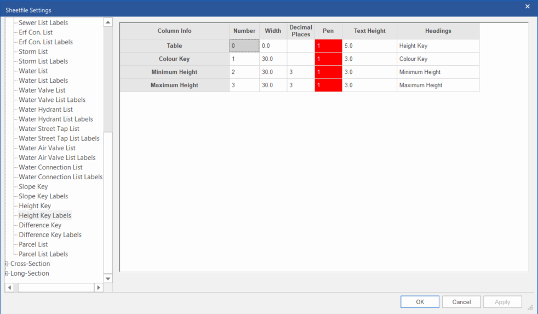This screenshot has height=314, width=538.
Task: Edit the Maximum Height heading text cell
Action: click(438, 85)
